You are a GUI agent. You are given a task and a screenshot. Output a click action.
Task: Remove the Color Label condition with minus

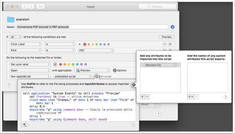tap(165, 44)
